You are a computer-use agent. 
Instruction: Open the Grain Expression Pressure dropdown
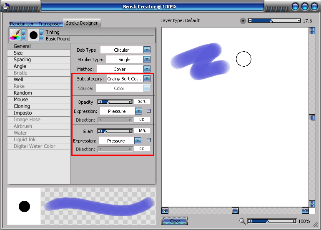tap(138, 140)
